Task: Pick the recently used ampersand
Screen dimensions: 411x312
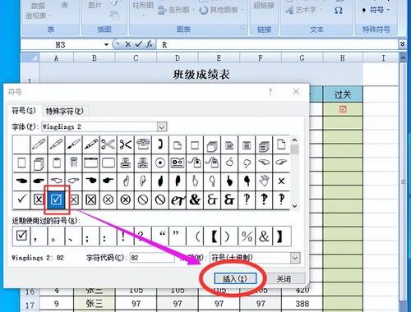Action: pyautogui.click(x=264, y=236)
